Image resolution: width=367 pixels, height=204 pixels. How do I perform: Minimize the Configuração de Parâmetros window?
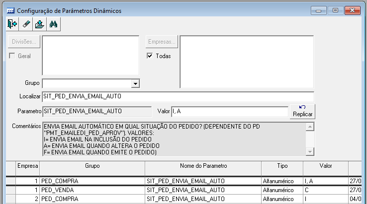point(319,11)
